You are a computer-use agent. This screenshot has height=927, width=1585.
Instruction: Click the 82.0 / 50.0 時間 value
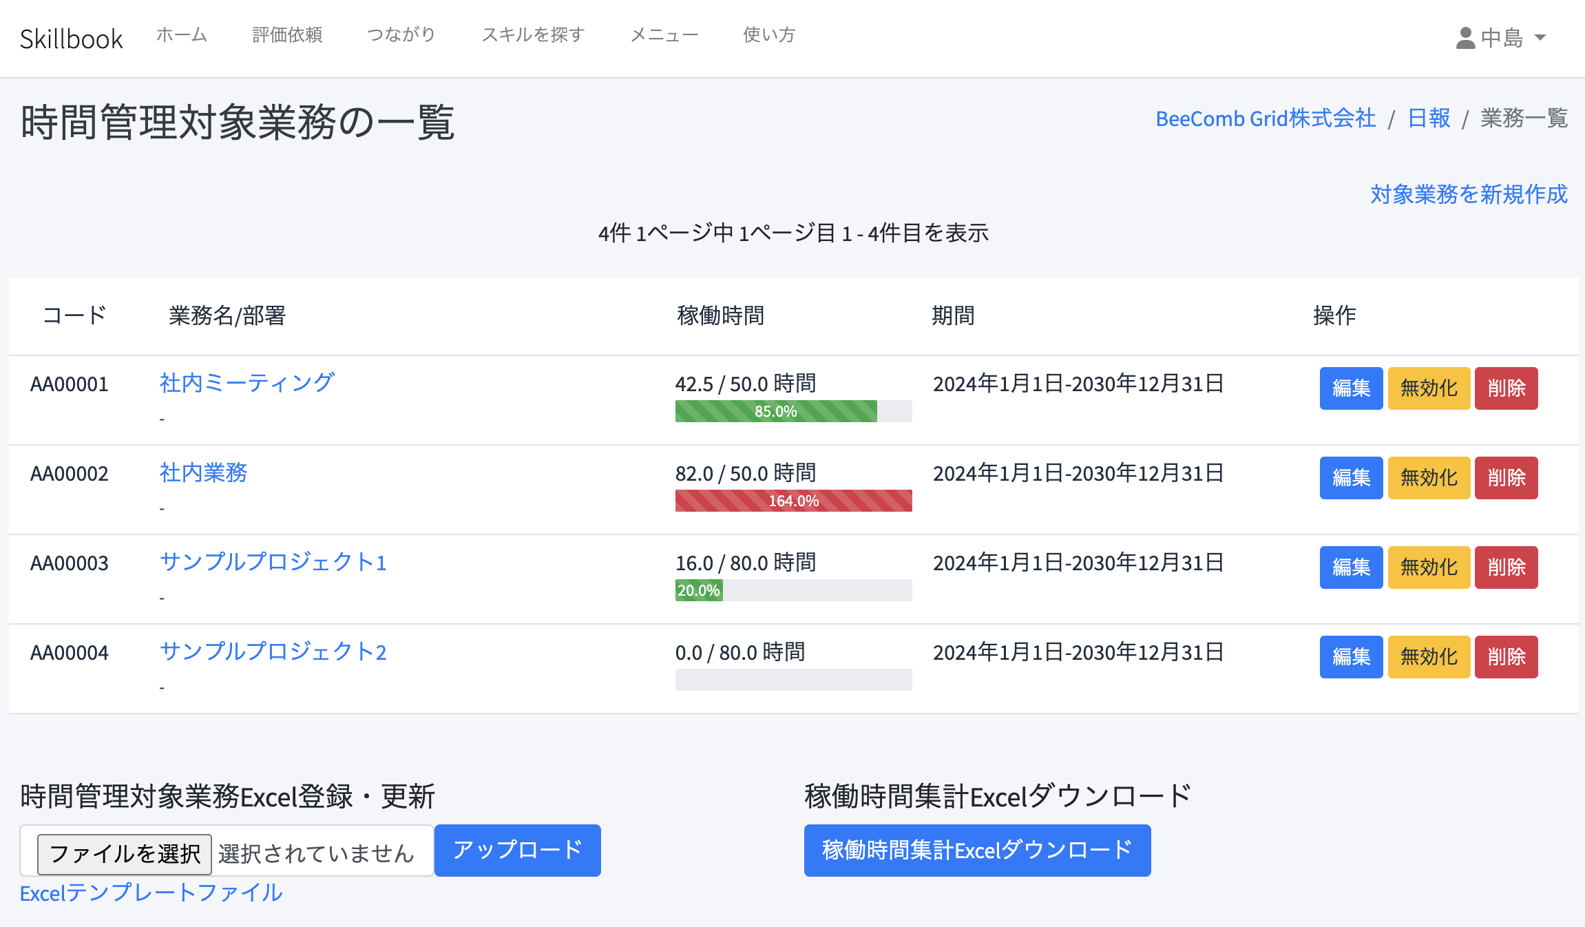coord(746,473)
